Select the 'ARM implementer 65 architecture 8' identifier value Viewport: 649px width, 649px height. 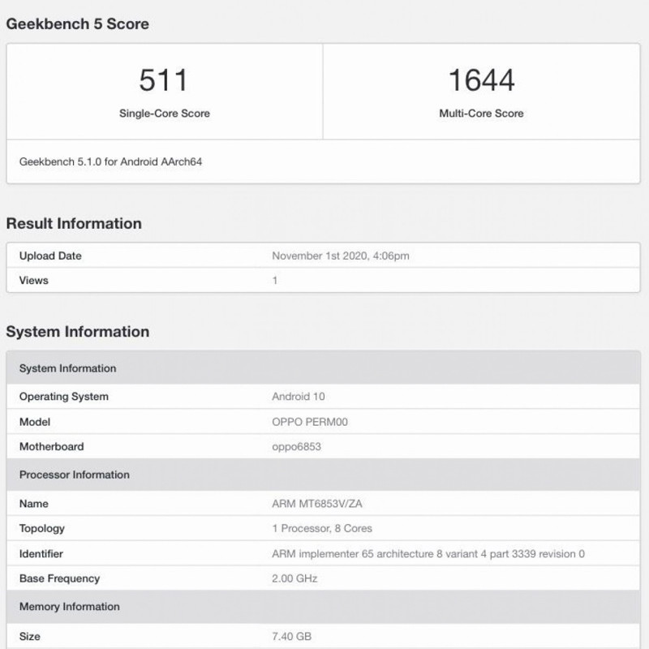[x=428, y=554]
